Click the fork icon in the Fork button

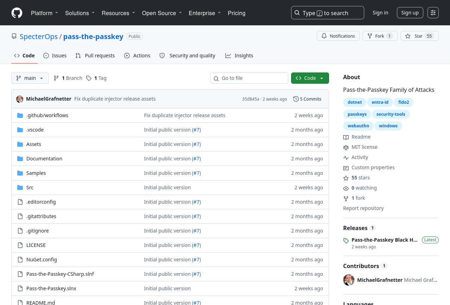pyautogui.click(x=370, y=36)
